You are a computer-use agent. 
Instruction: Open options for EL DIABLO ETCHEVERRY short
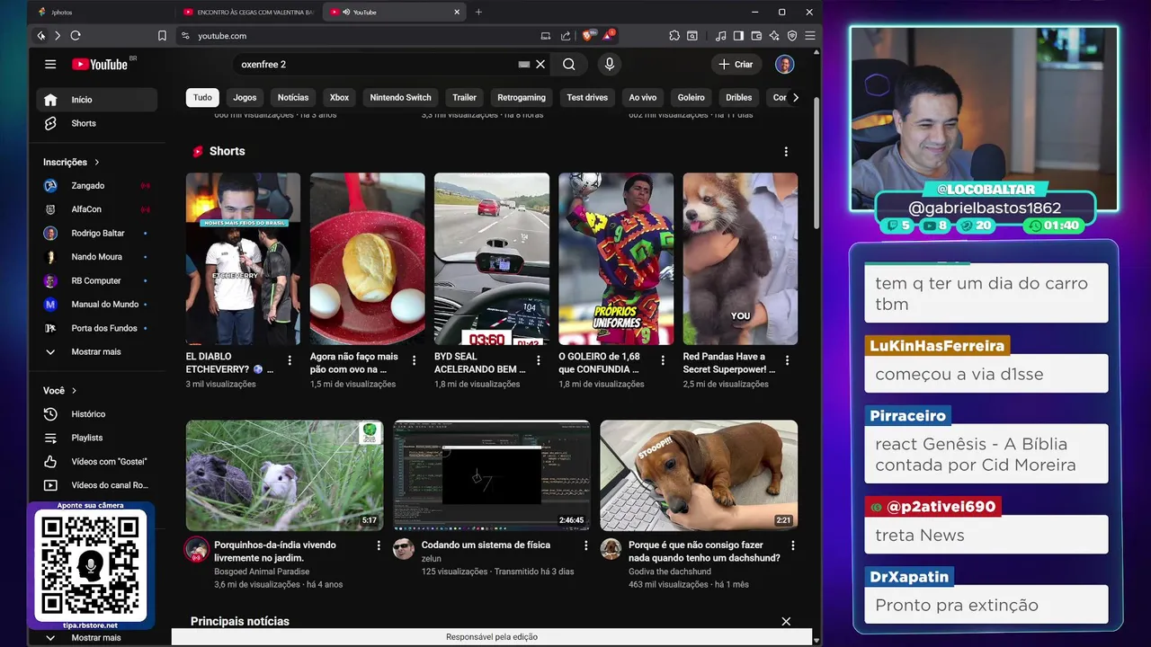coord(290,360)
